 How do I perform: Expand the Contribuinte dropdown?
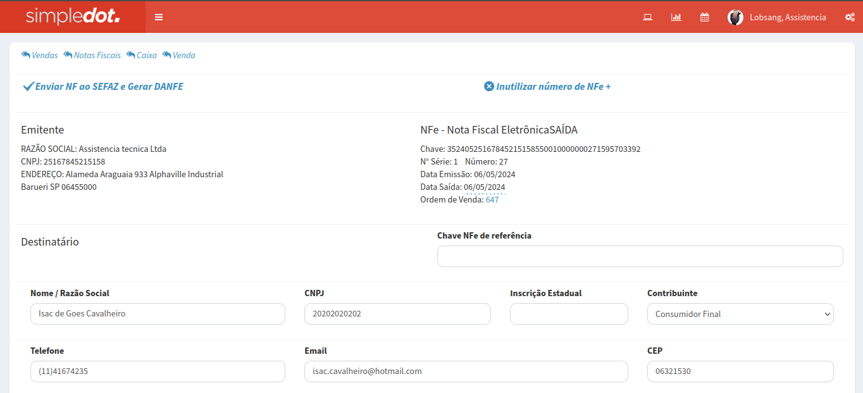[740, 314]
